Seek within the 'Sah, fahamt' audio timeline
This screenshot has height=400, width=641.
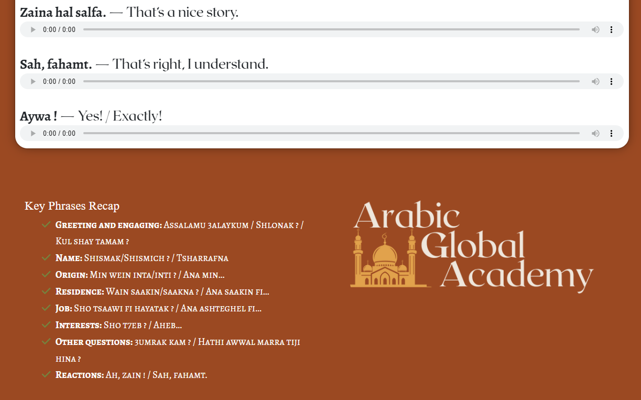tap(331, 82)
